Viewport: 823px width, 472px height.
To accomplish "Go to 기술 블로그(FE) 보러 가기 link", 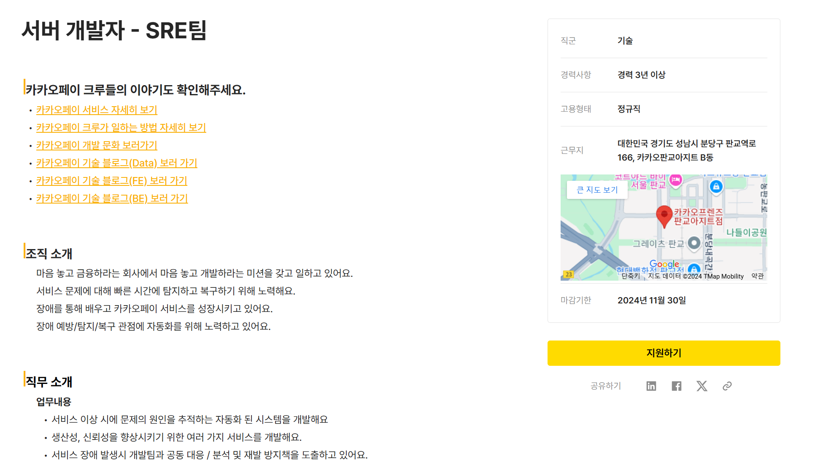I will pos(111,181).
